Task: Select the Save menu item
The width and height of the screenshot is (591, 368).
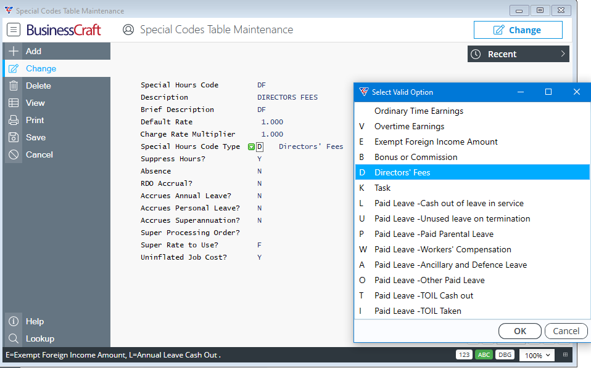Action: point(57,137)
